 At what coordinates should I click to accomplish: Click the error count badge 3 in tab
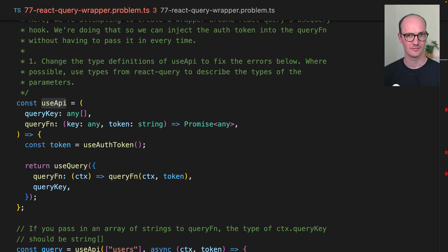coord(154,10)
